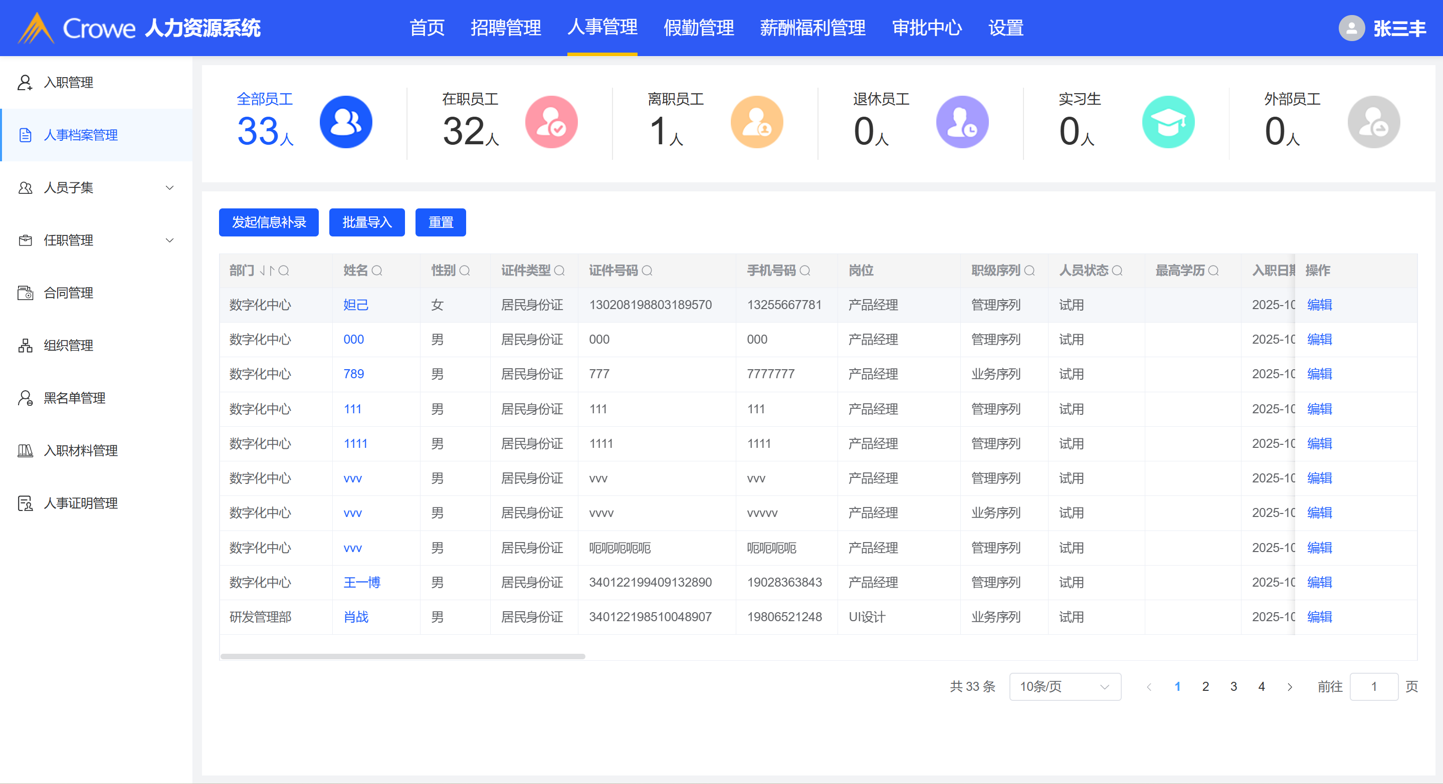
Task: Click the blue 全部员工 group icon
Action: coord(346,122)
